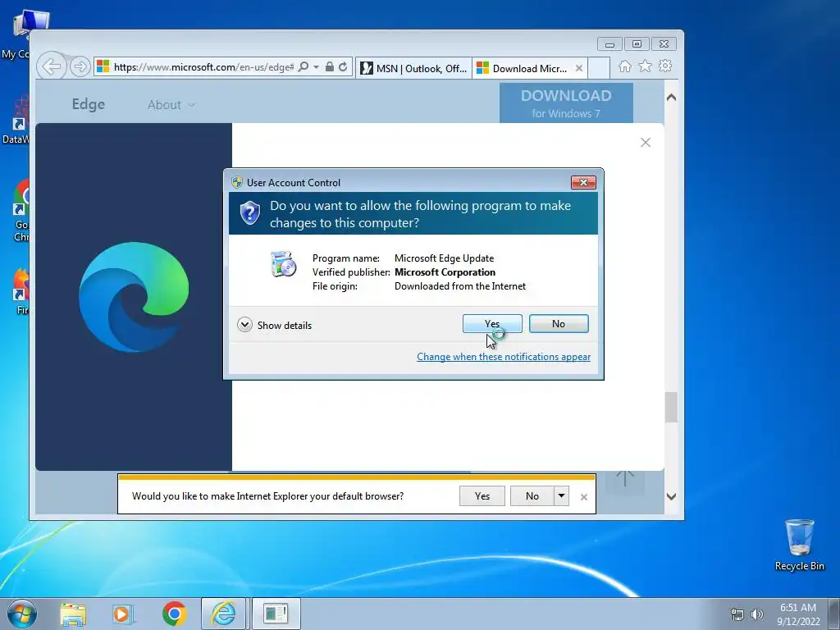Click the installer taskbar item next to IE
Viewport: 840px width, 630px height.
(x=276, y=614)
